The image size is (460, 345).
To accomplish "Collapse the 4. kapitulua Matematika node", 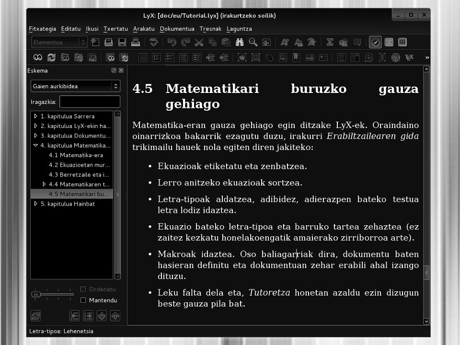I will tap(35, 145).
